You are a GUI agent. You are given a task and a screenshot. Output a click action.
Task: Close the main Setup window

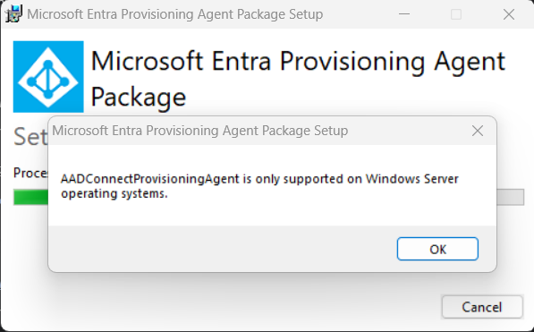click(509, 14)
